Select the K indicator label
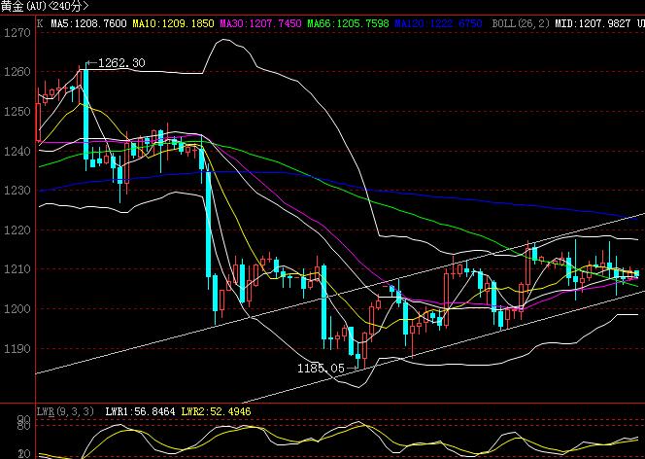 [39, 20]
